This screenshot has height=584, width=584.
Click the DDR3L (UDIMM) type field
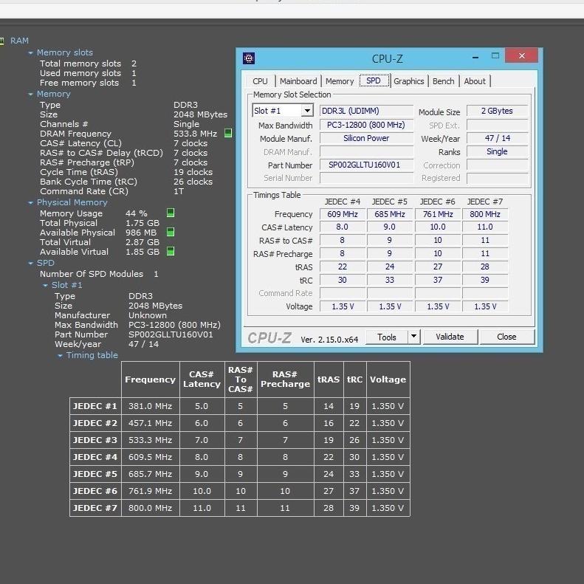point(366,111)
